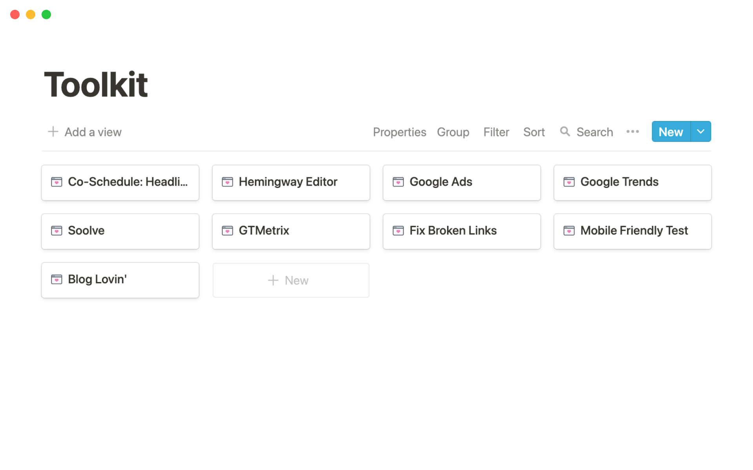Click the Soolve card page icon
Screen dimensions: 753x470
point(56,231)
